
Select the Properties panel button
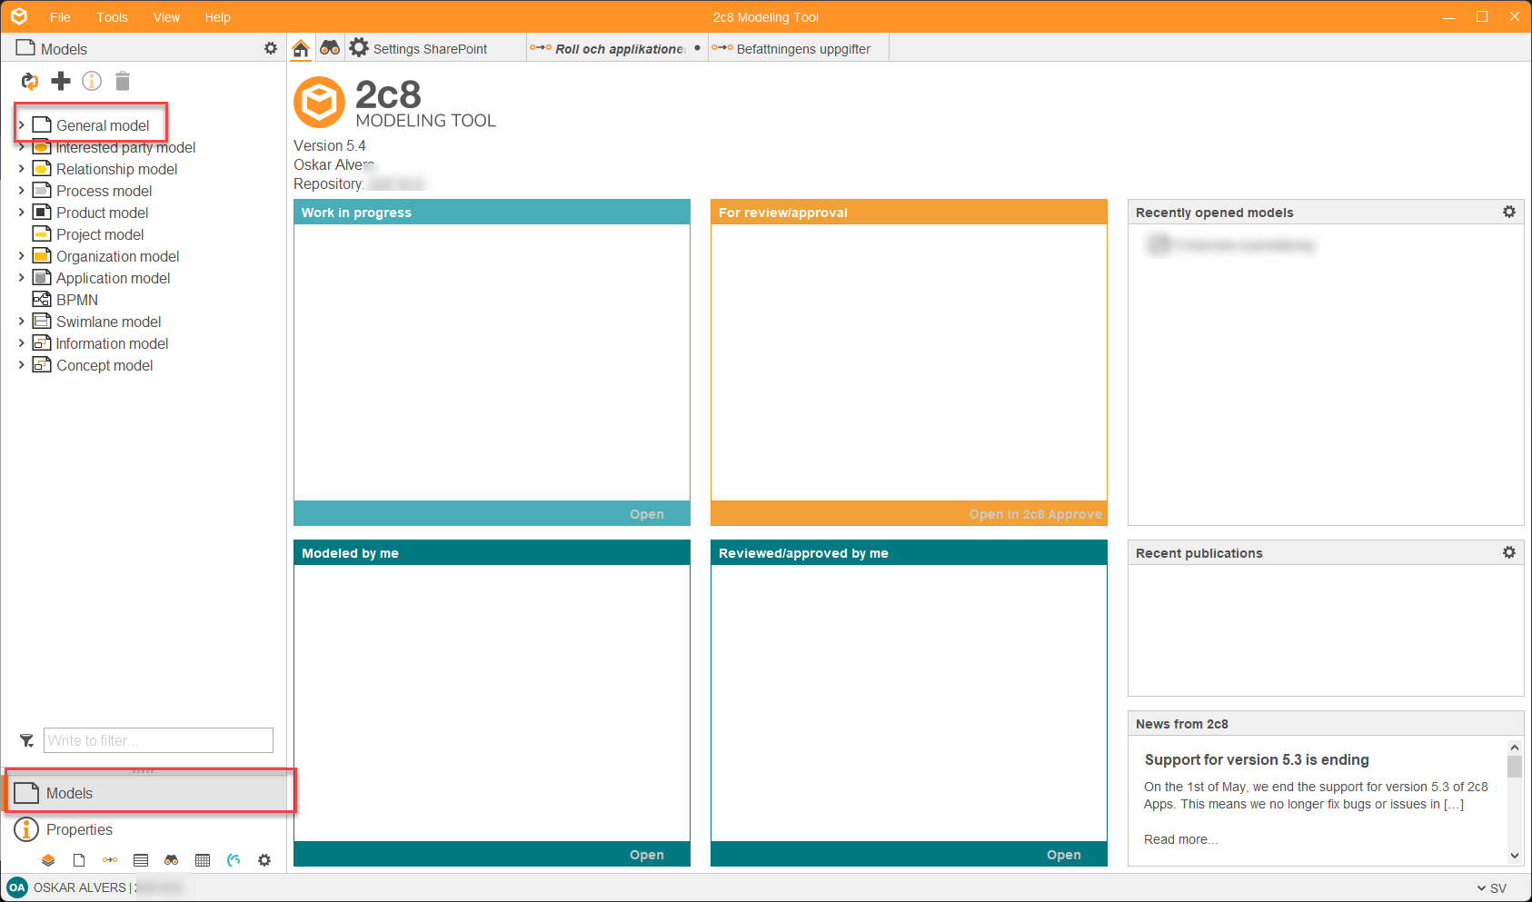pyautogui.click(x=148, y=829)
